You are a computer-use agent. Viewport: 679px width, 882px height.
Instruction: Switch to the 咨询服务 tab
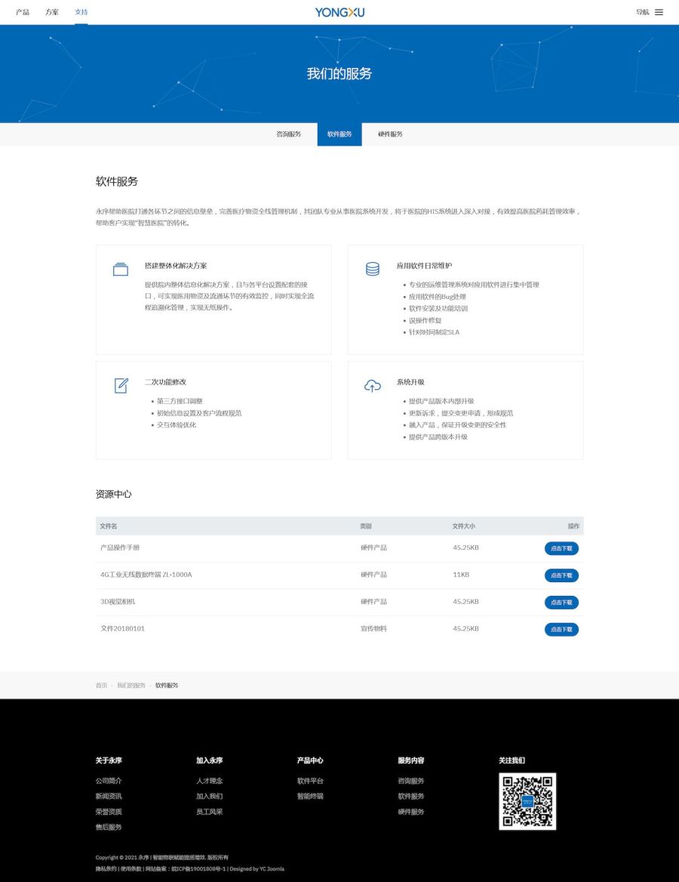click(288, 134)
